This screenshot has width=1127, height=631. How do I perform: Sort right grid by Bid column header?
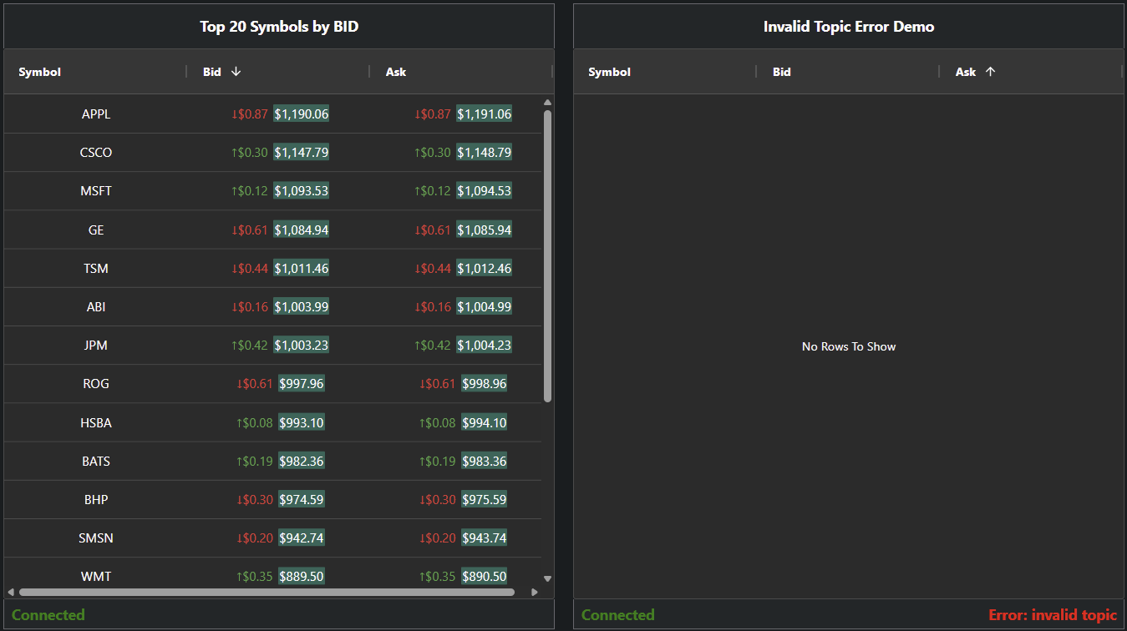tap(781, 72)
